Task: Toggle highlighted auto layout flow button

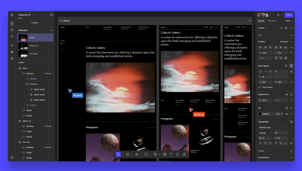Action: tap(291, 66)
